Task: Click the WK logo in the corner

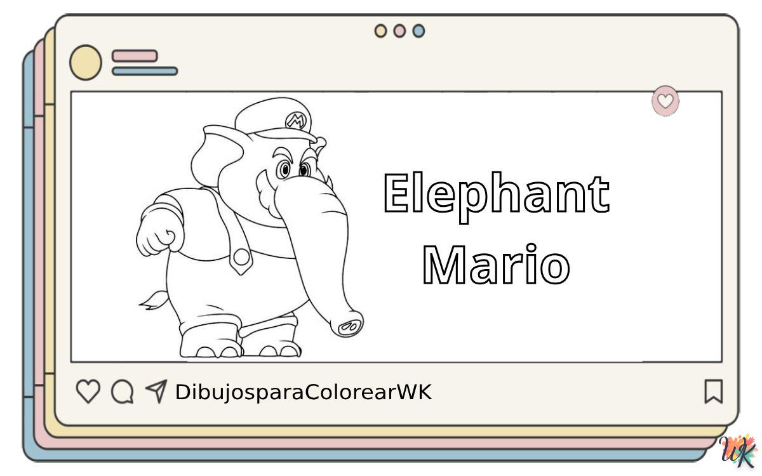Action: [x=739, y=451]
